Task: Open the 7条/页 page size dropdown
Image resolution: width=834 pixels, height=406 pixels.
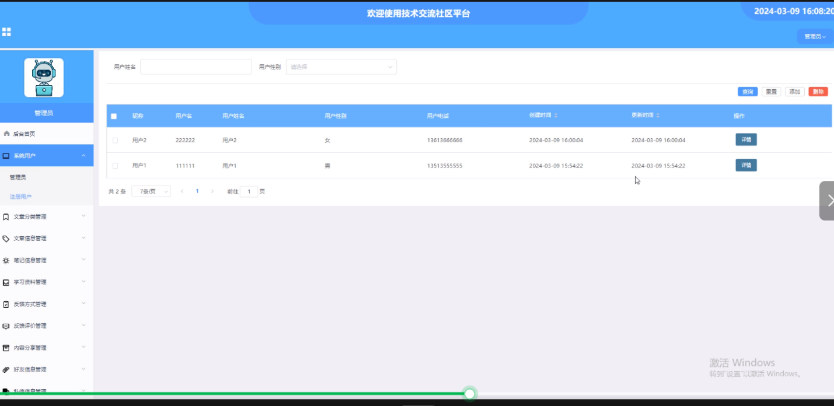Action: point(151,191)
